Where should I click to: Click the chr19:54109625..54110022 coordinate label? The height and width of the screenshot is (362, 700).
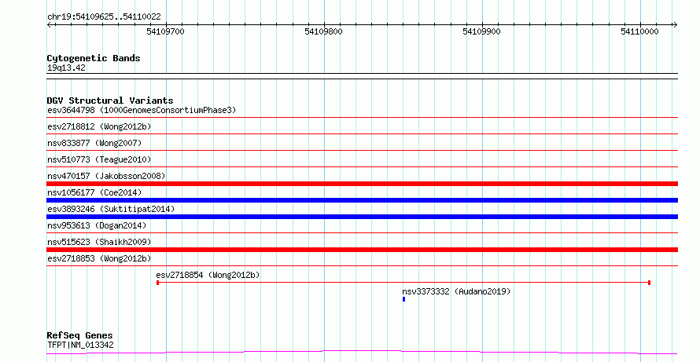(104, 17)
